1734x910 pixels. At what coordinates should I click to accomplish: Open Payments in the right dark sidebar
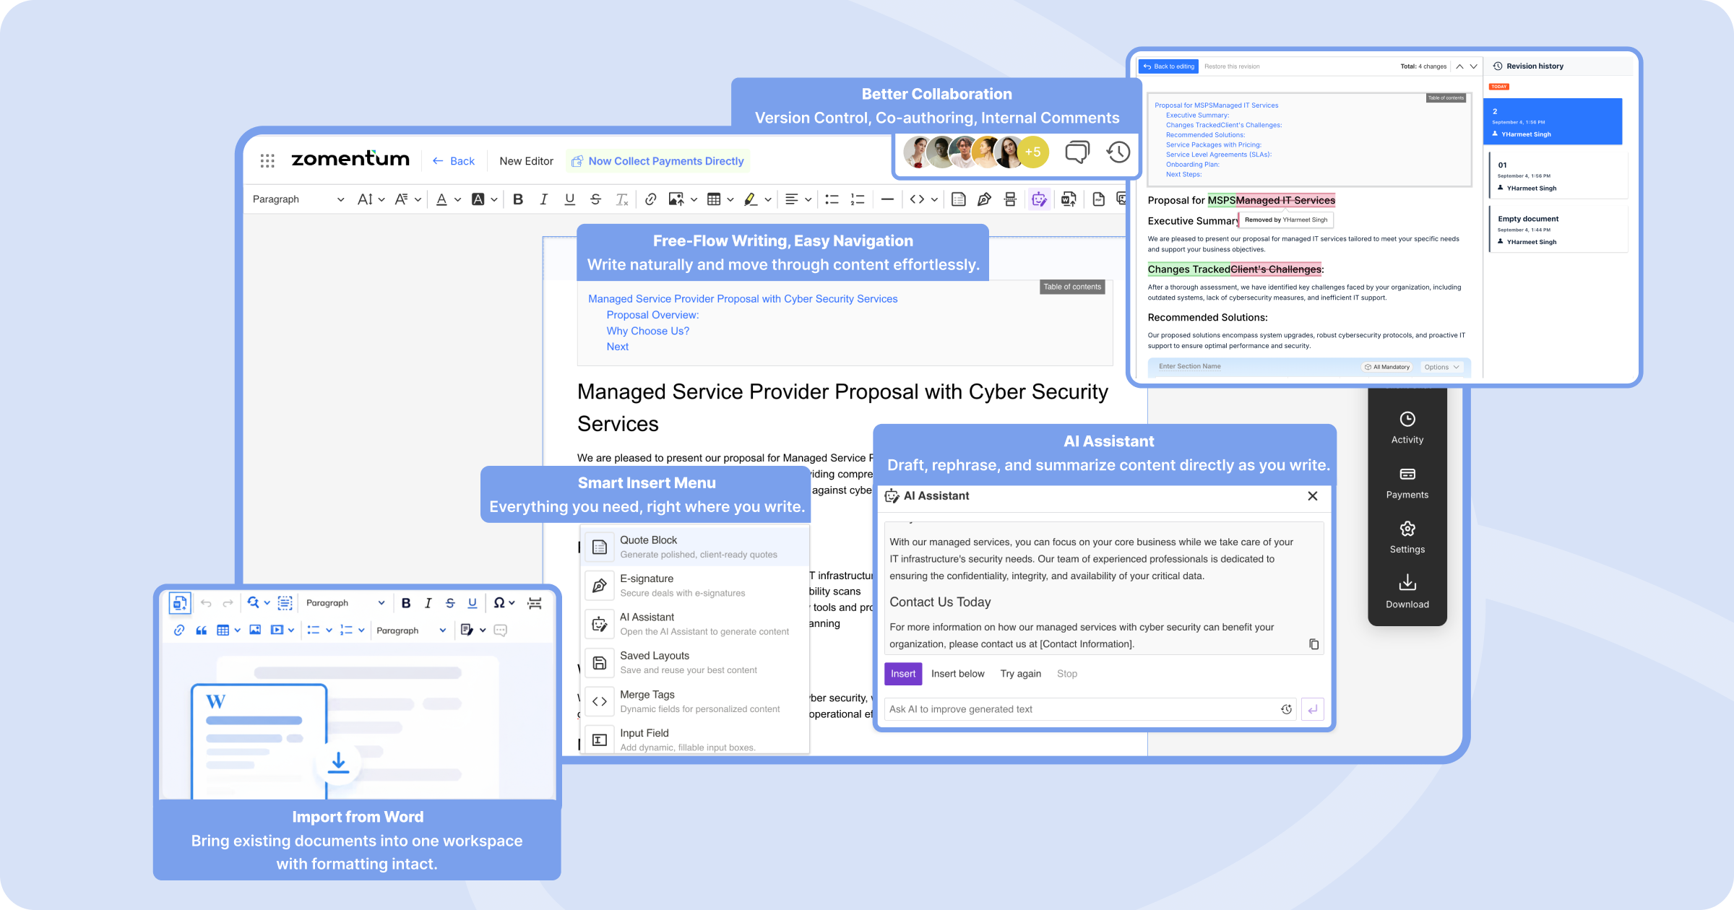click(1407, 481)
